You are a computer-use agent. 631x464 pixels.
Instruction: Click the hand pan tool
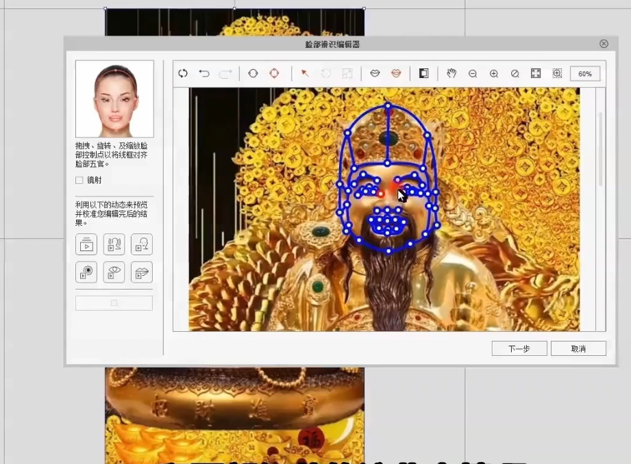(x=451, y=74)
